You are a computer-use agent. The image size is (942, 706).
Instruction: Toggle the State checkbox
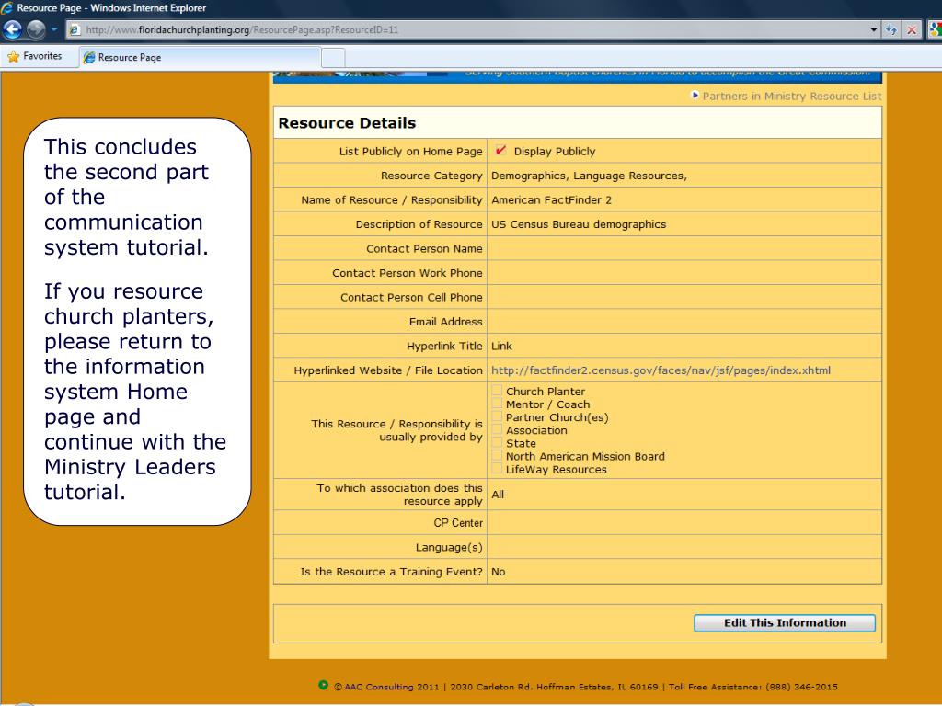[497, 442]
